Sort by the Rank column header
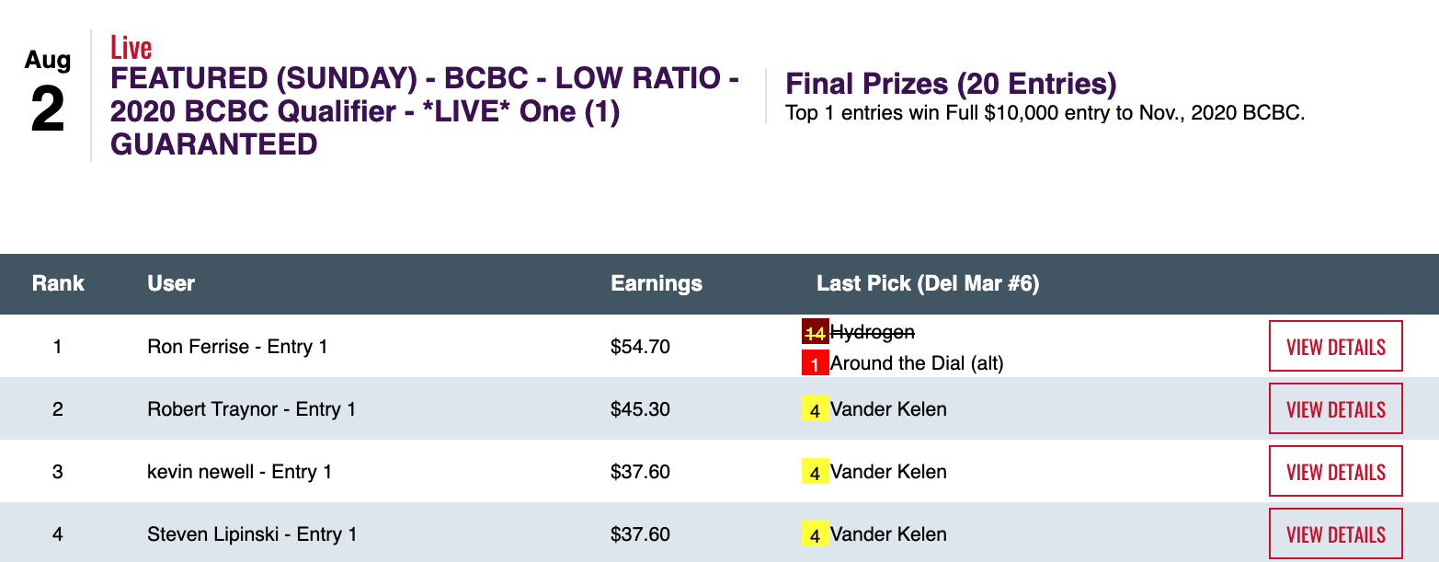This screenshot has width=1439, height=562. (x=58, y=283)
